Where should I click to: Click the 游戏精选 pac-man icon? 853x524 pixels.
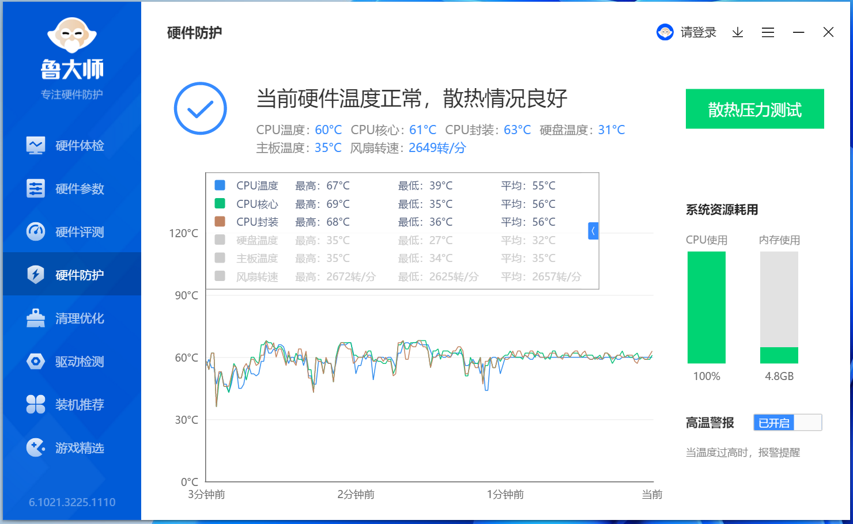point(36,447)
